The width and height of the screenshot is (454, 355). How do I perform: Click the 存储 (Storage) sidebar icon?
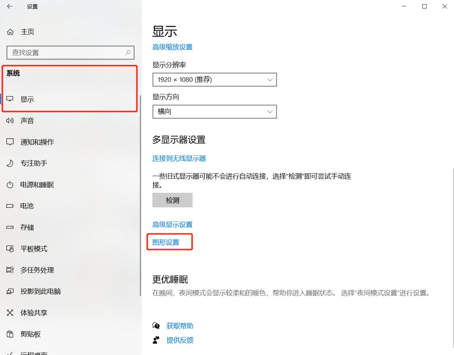(x=10, y=227)
